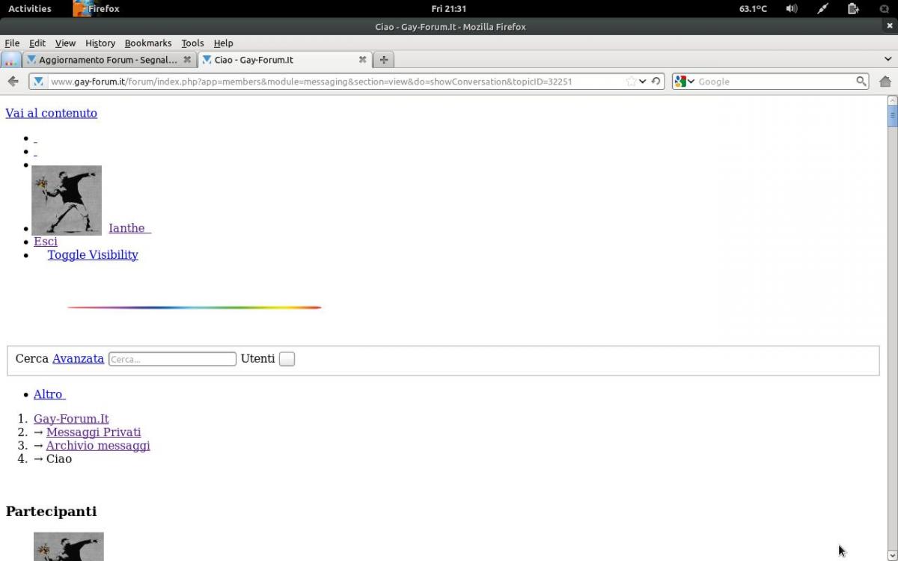Click the Ianthe avatar image in the user list
The height and width of the screenshot is (561, 898).
pos(67,200)
